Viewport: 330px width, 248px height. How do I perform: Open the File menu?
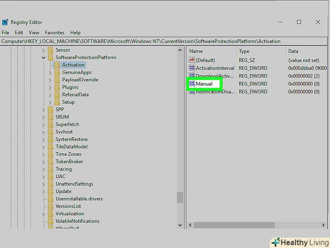coord(5,33)
